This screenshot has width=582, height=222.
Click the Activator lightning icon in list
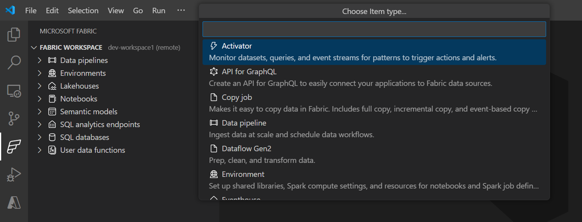(x=214, y=46)
